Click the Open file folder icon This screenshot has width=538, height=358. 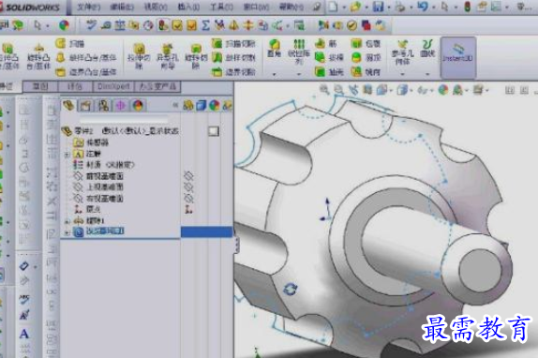point(356,7)
